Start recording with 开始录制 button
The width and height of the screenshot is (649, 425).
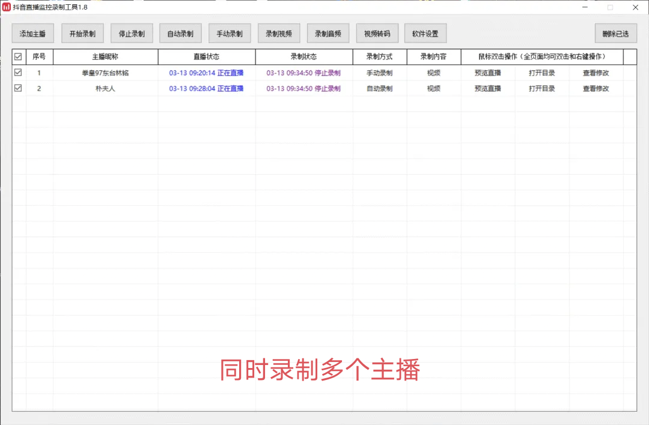[82, 34]
